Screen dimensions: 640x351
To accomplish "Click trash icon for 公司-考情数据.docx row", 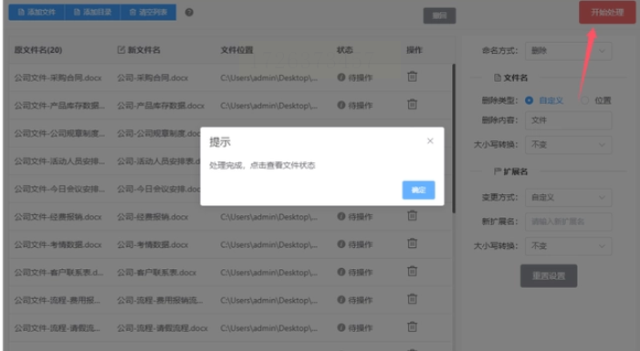I will 413,243.
